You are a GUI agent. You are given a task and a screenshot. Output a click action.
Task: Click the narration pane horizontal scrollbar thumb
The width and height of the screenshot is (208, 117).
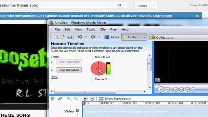[85, 92]
